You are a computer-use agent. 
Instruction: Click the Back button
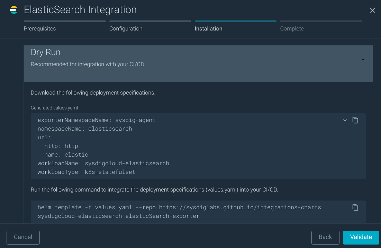325,237
